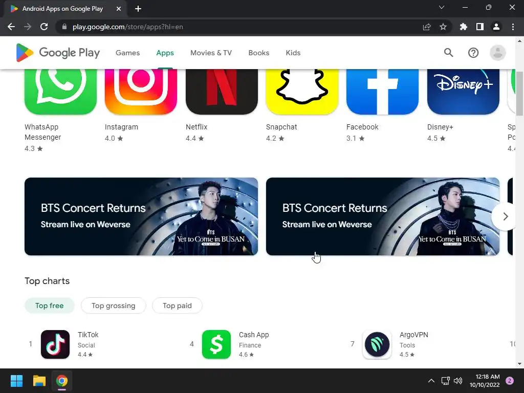Image resolution: width=524 pixels, height=393 pixels.
Task: Open the Disney+ app icon
Action: [x=463, y=92]
